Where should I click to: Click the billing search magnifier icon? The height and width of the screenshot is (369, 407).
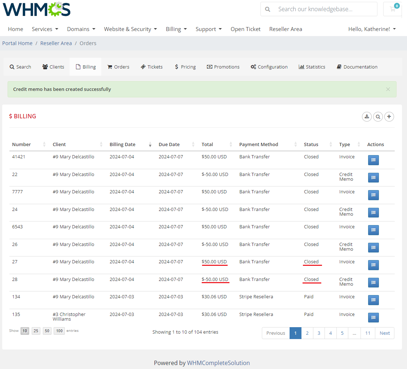tap(378, 117)
